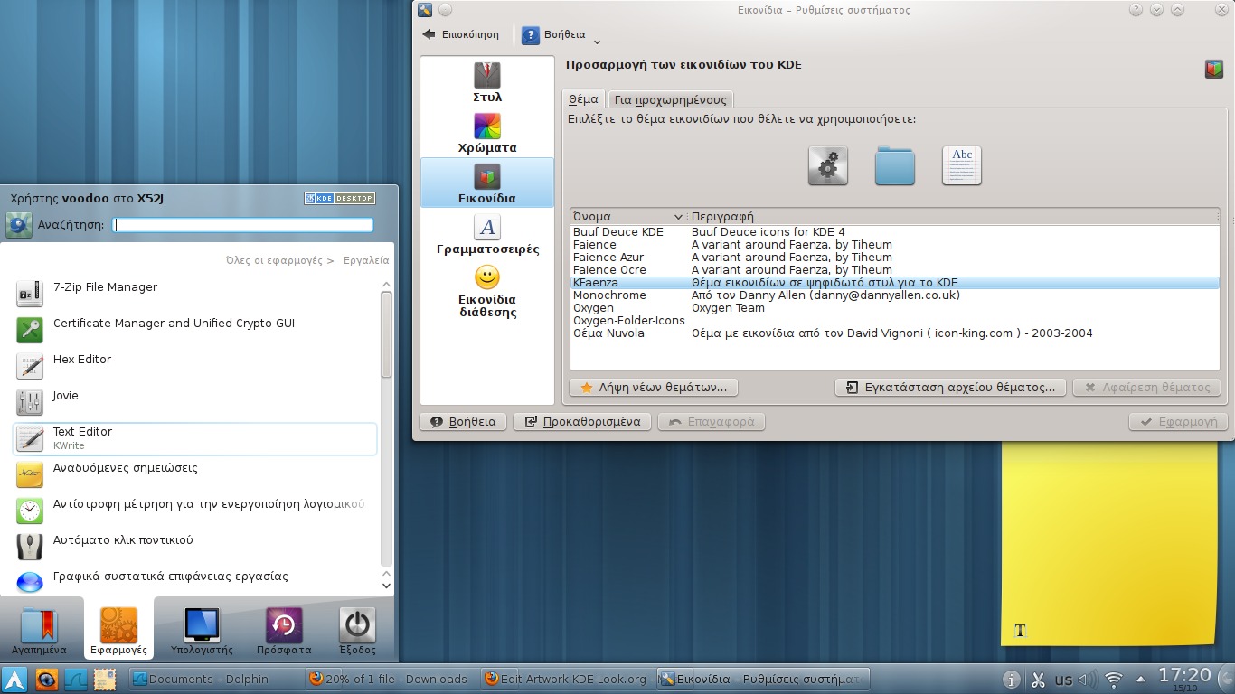Switch to the Θέμα tab
This screenshot has width=1235, height=694.
[x=583, y=99]
